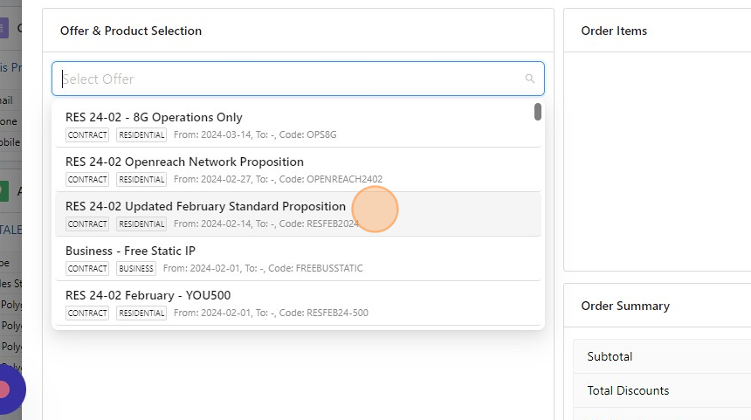751x420 pixels.
Task: Choose RES 24-02 February - YOU500 offer
Action: [148, 295]
